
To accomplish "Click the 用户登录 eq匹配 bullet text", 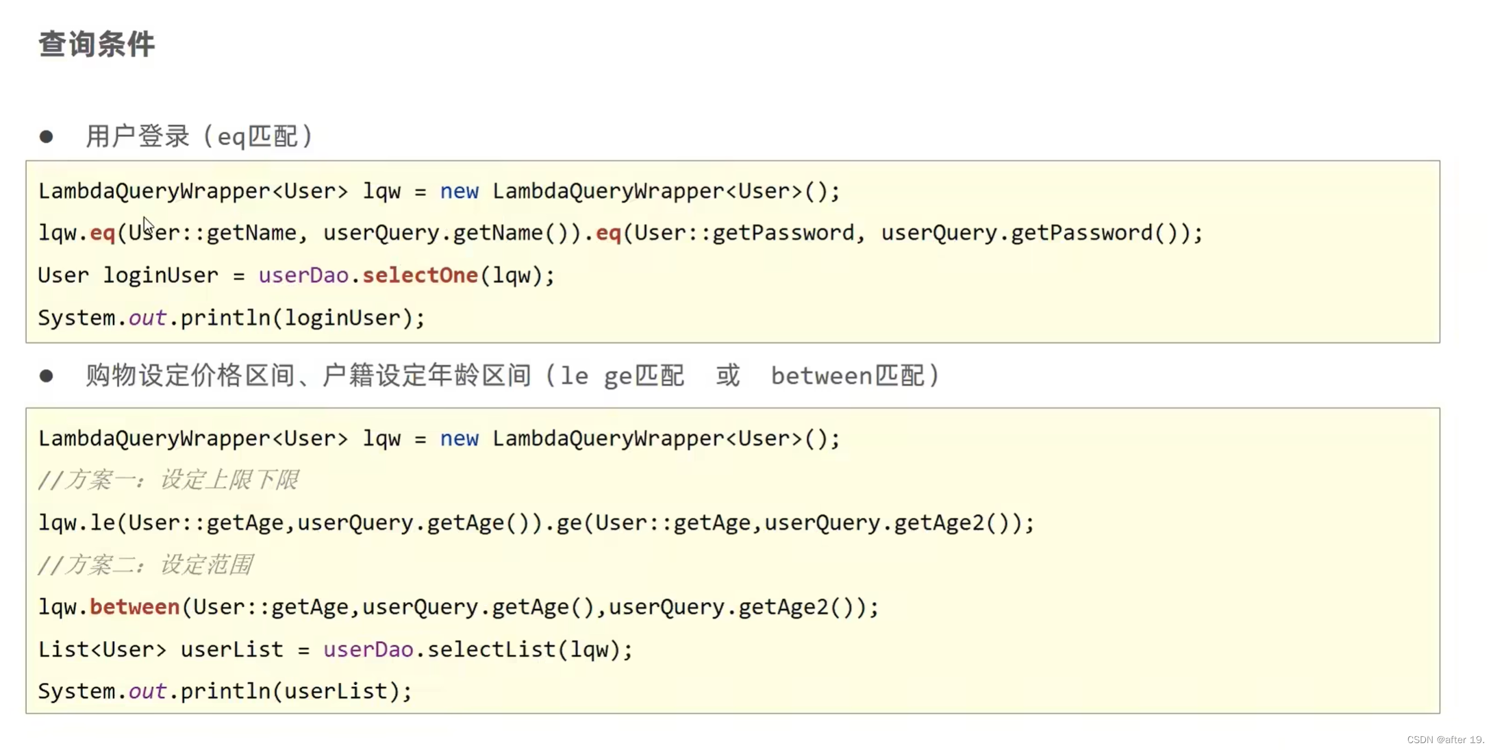I will [x=199, y=136].
